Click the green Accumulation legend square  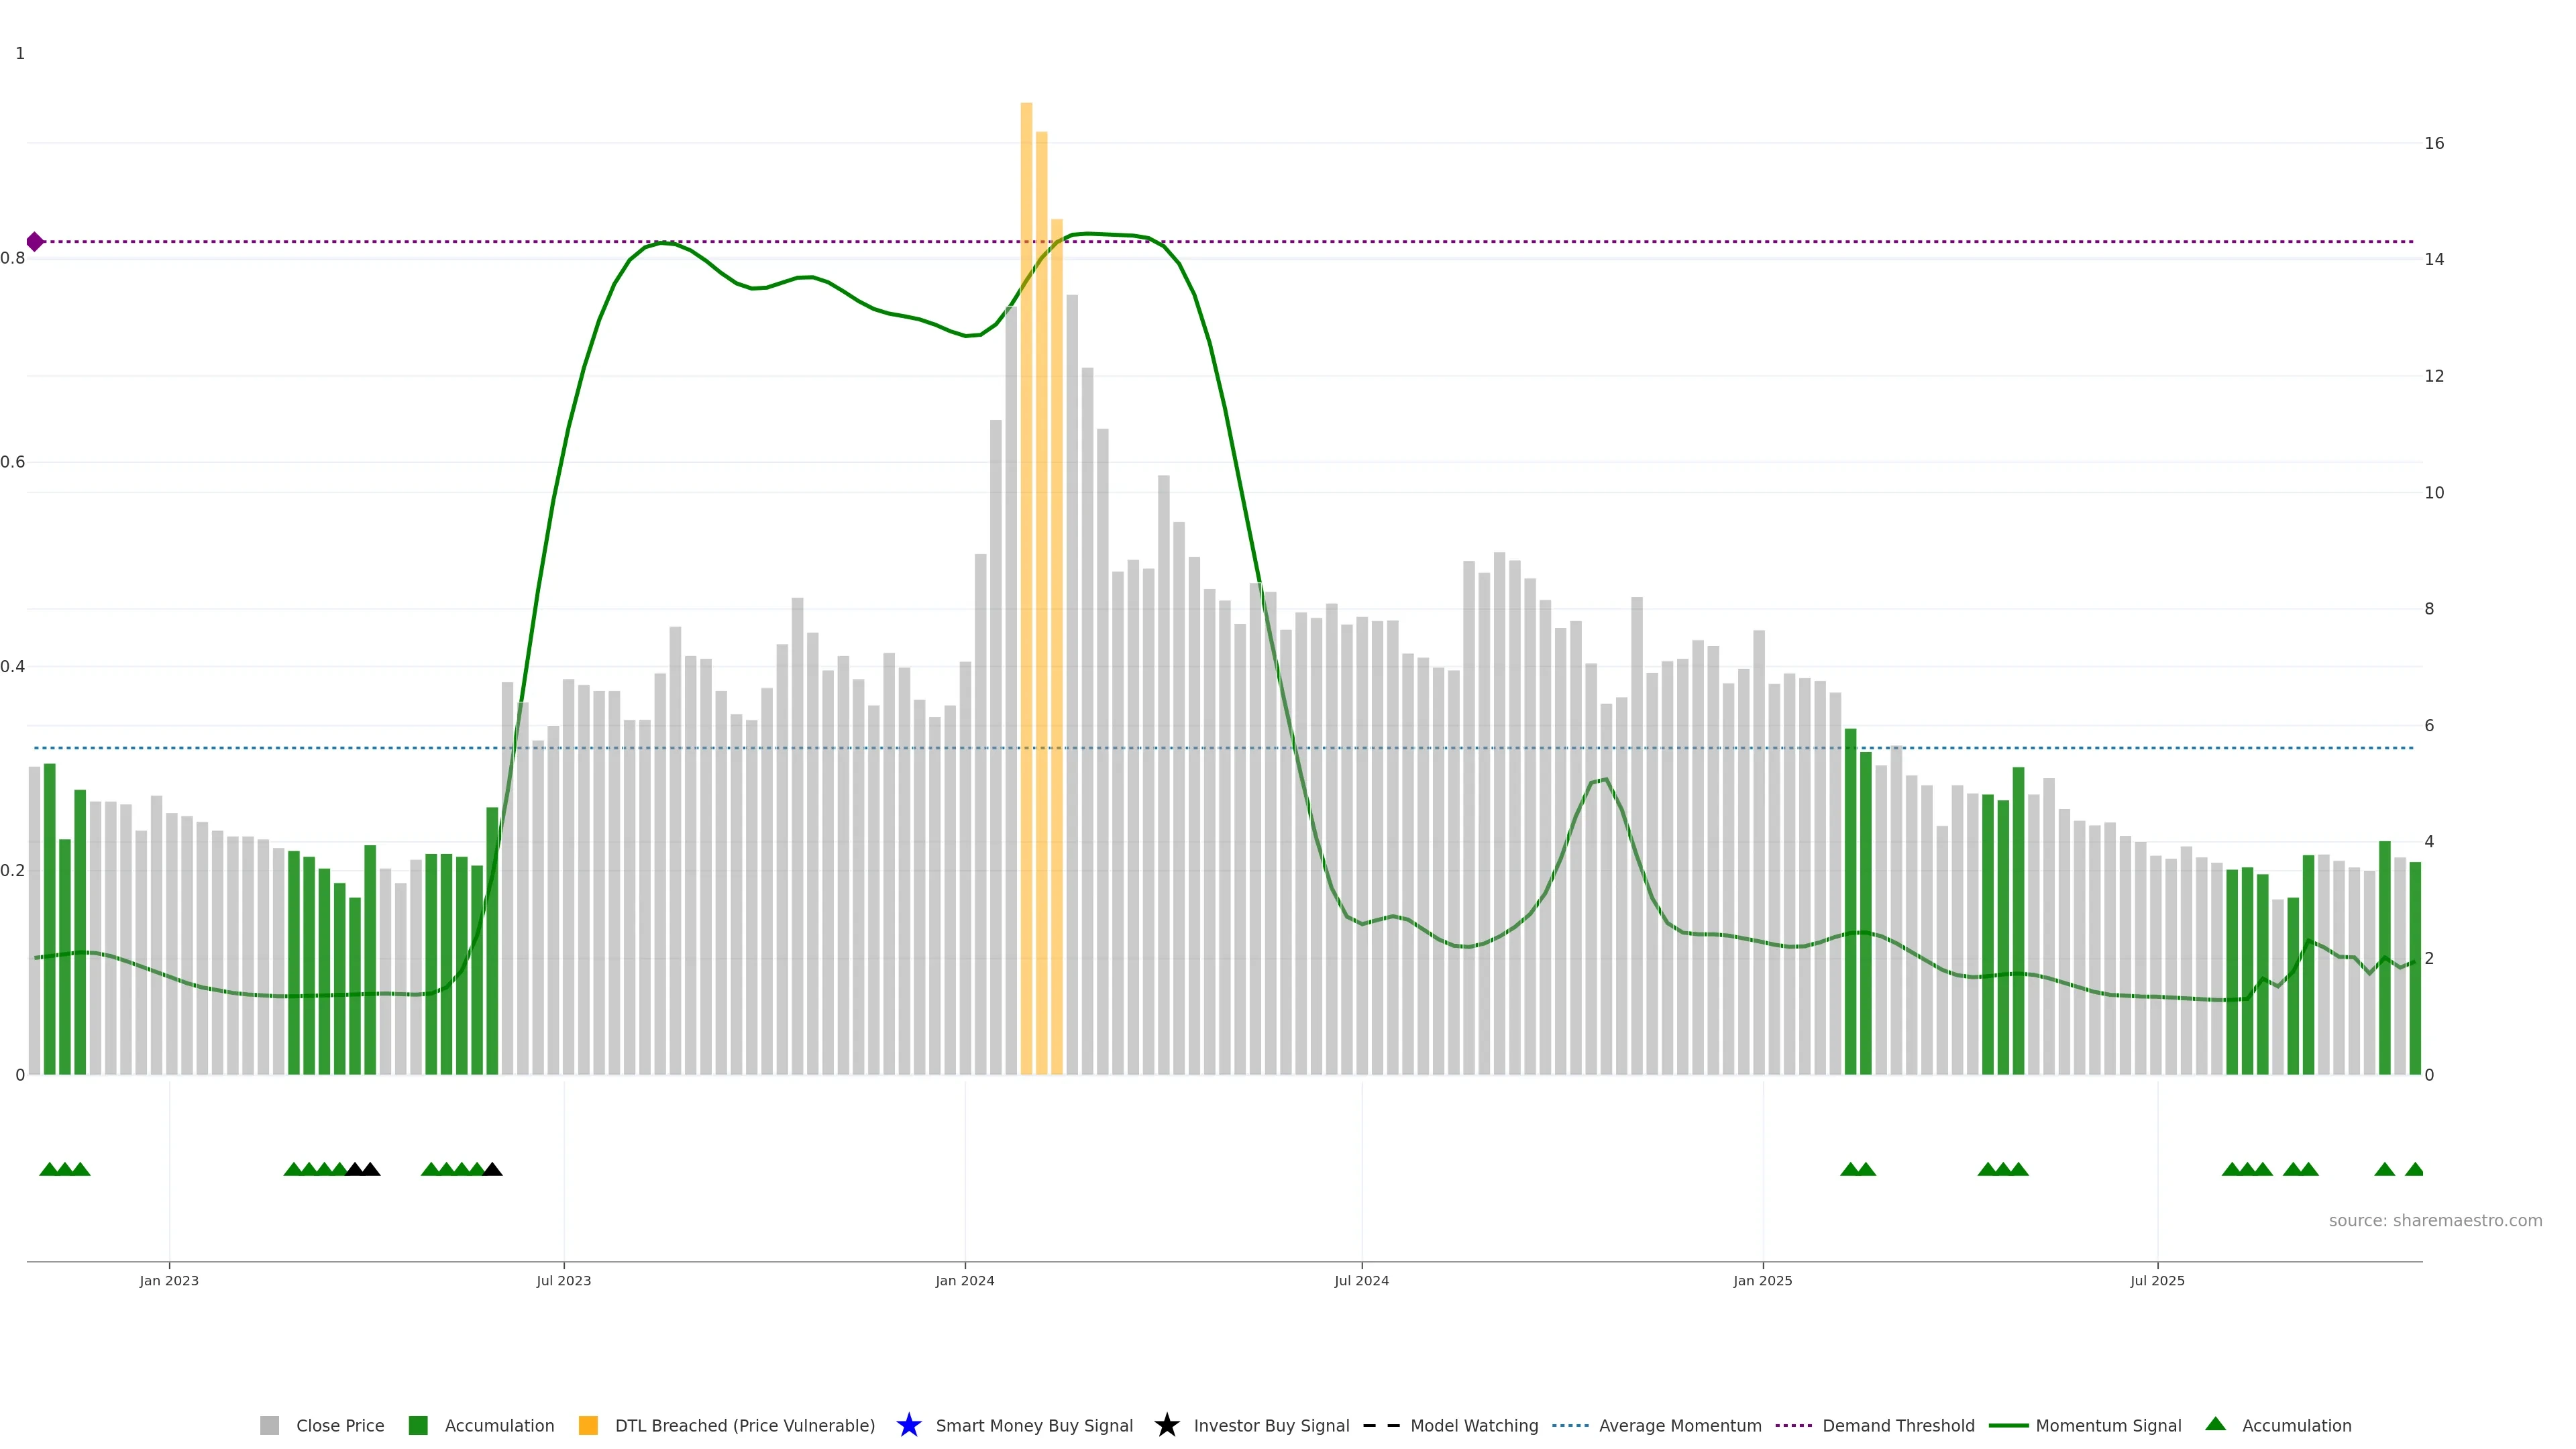click(x=418, y=1425)
